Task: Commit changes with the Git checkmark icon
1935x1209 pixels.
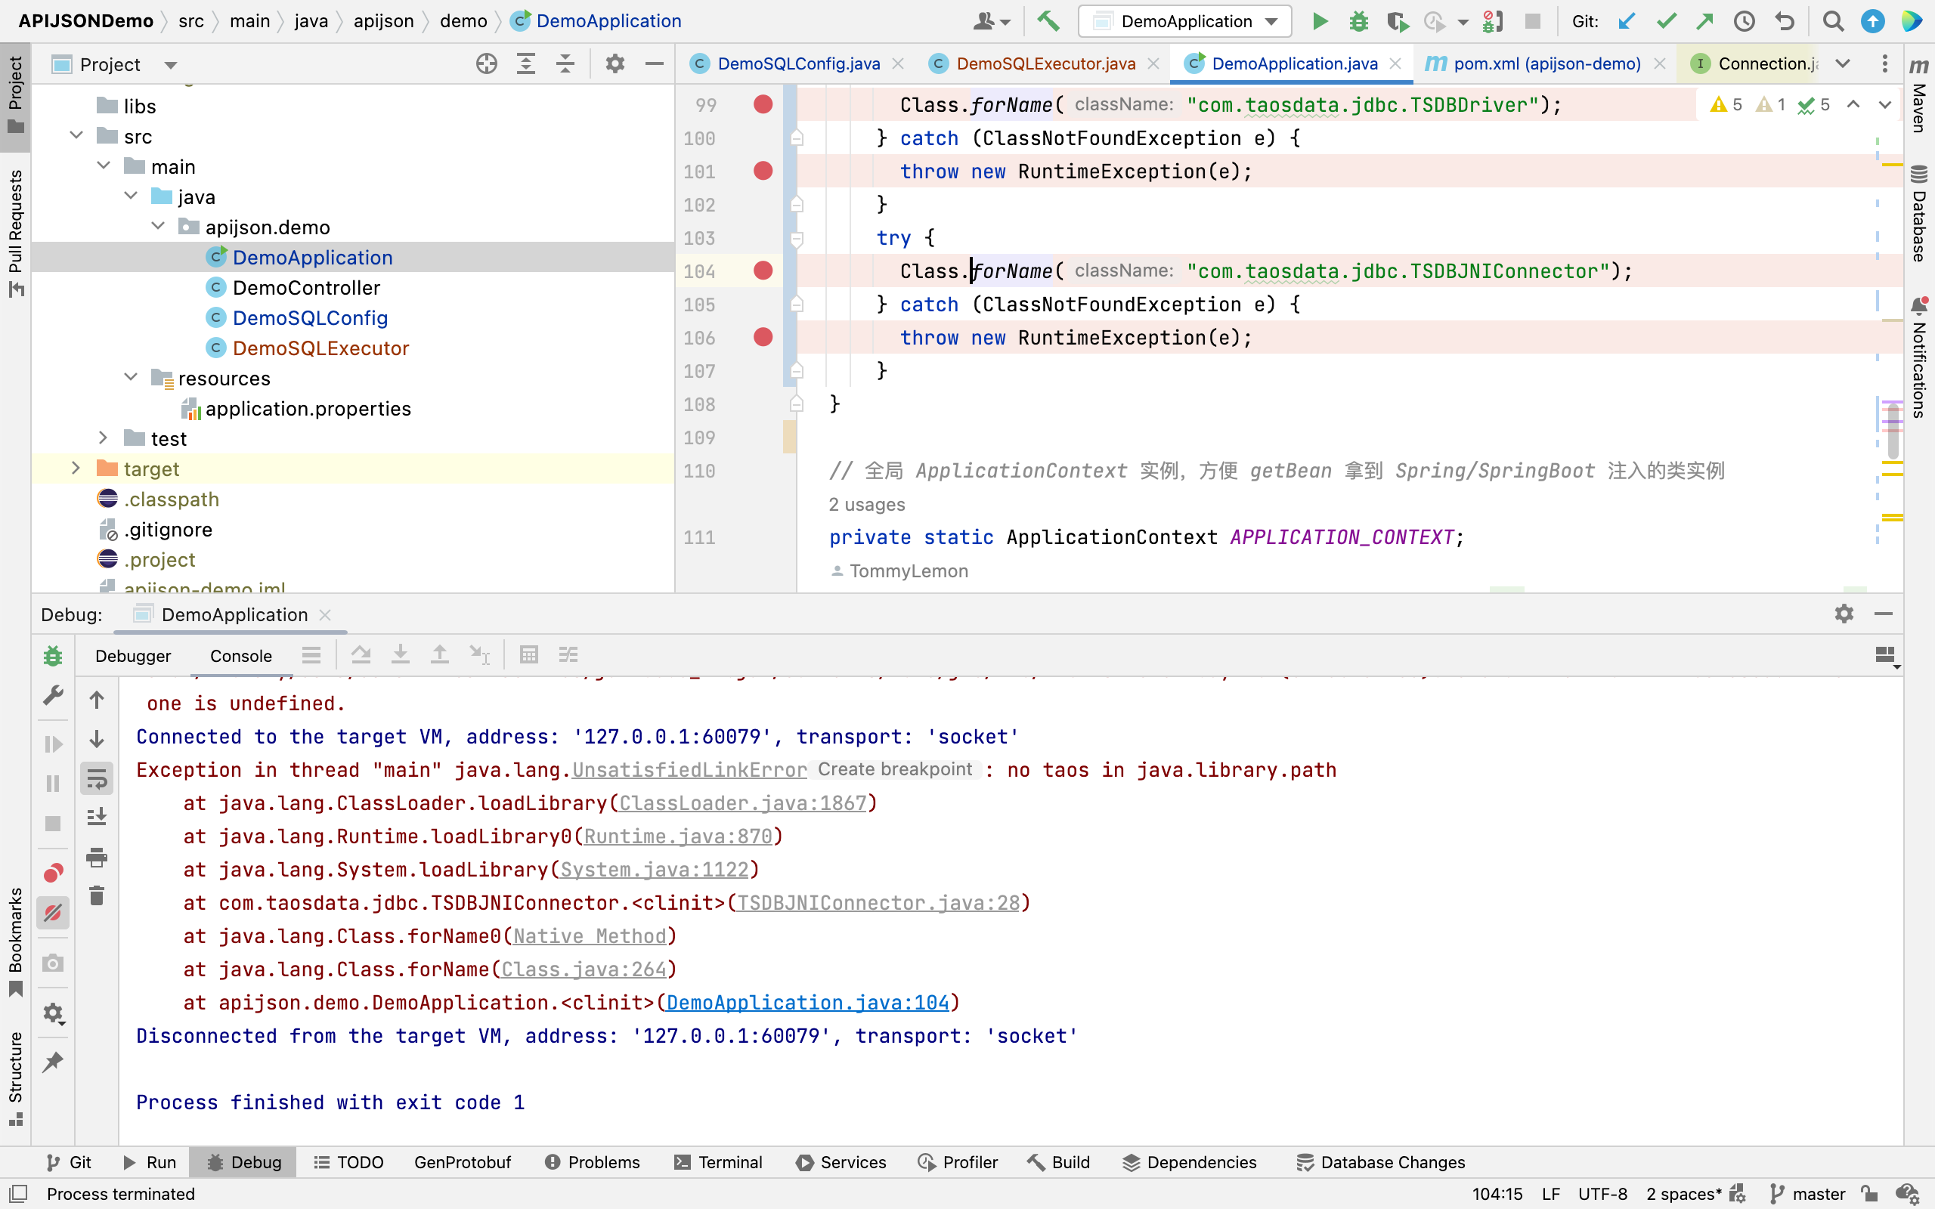Action: tap(1666, 22)
